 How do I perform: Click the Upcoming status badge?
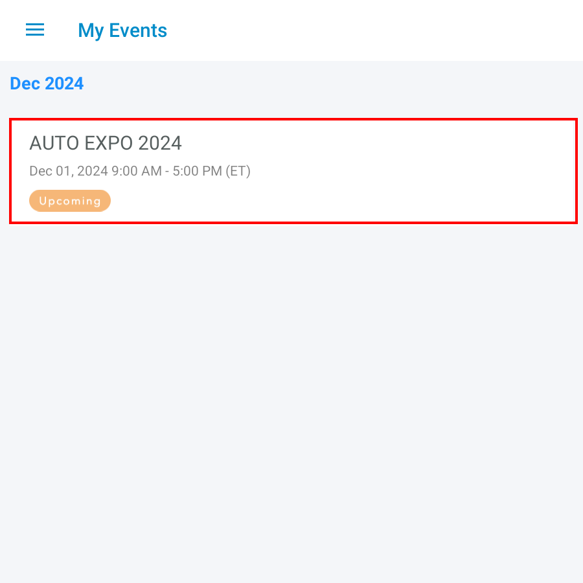tap(70, 201)
